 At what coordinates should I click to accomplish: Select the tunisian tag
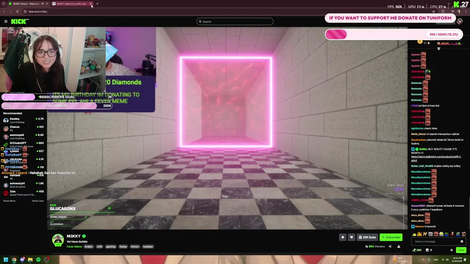[x=148, y=247]
